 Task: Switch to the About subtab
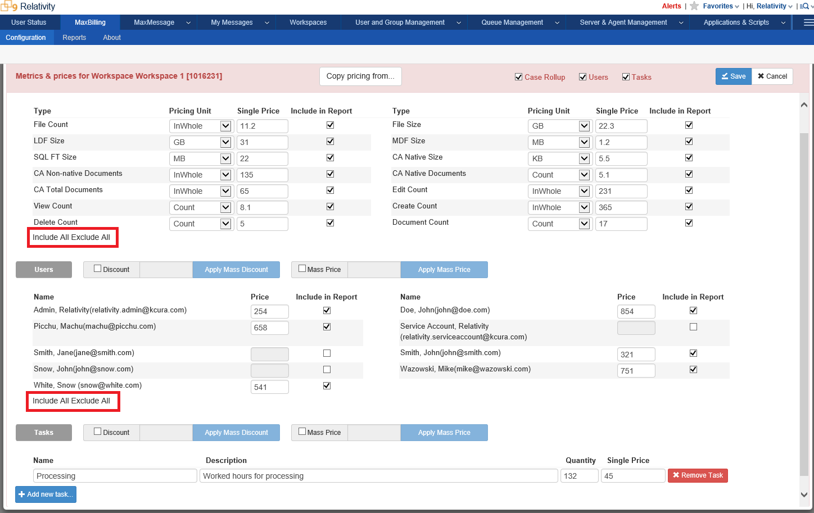click(112, 38)
